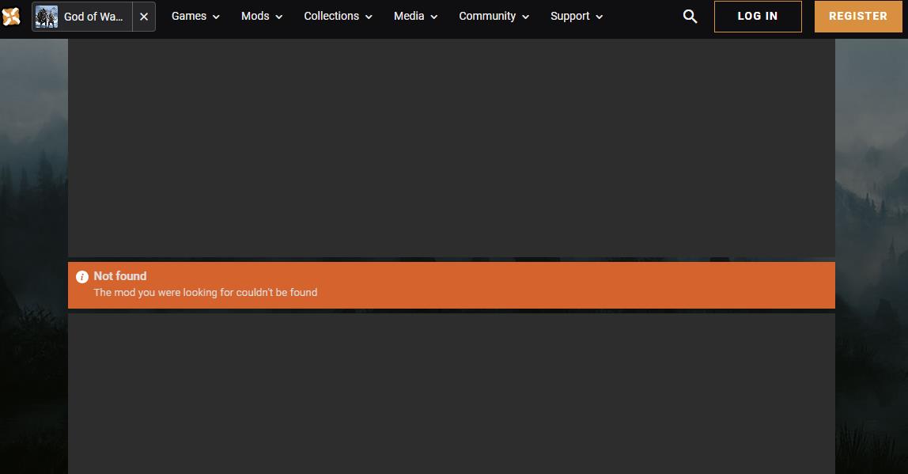Click the 'Not found' heading in the banner
908x474 pixels.
pos(120,276)
